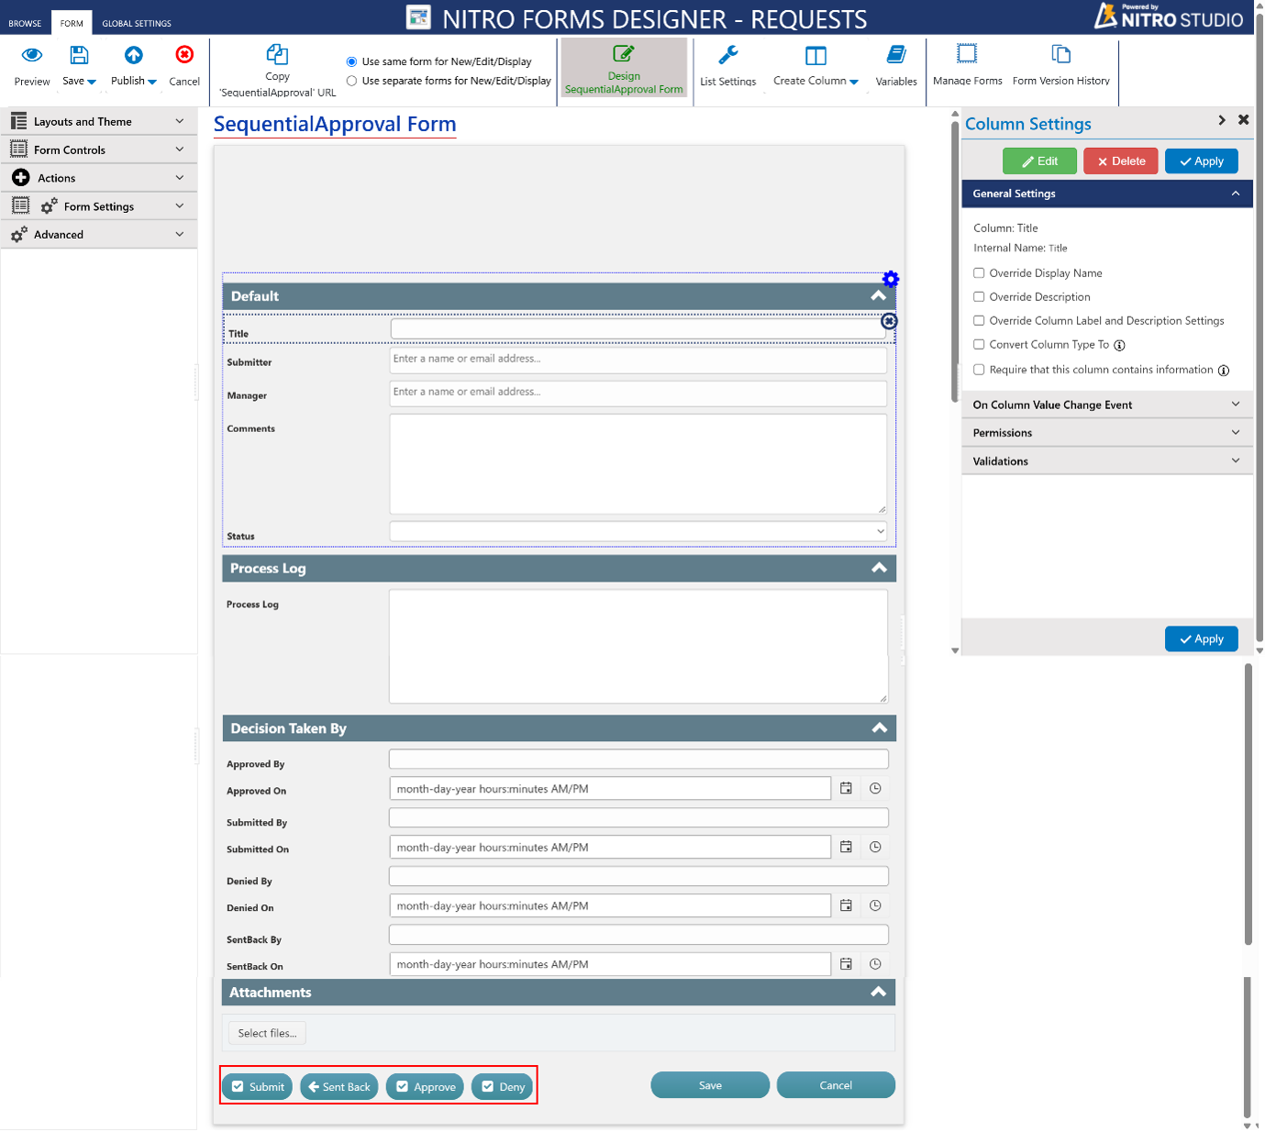Image resolution: width=1265 pixels, height=1132 pixels.
Task: Expand On Column Value Change Event
Action: (x=1106, y=405)
